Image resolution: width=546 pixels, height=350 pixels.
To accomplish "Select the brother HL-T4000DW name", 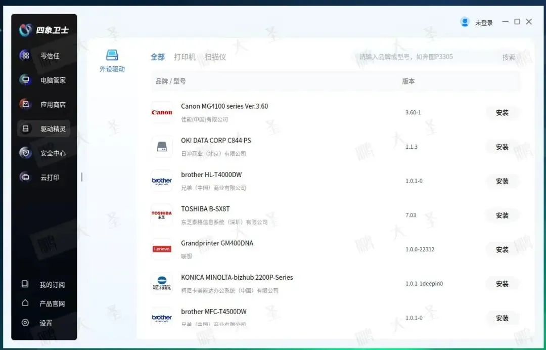I will [x=211, y=174].
